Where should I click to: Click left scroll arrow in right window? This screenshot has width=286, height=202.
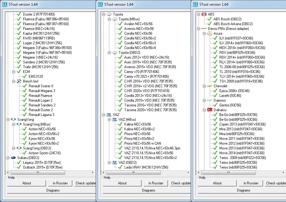[198, 172]
